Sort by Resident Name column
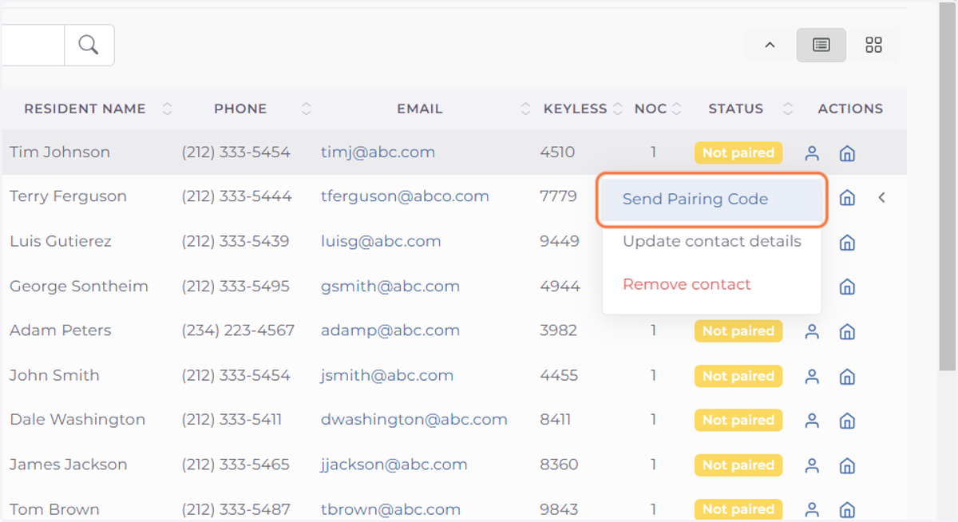The height and width of the screenshot is (522, 958). [x=167, y=109]
